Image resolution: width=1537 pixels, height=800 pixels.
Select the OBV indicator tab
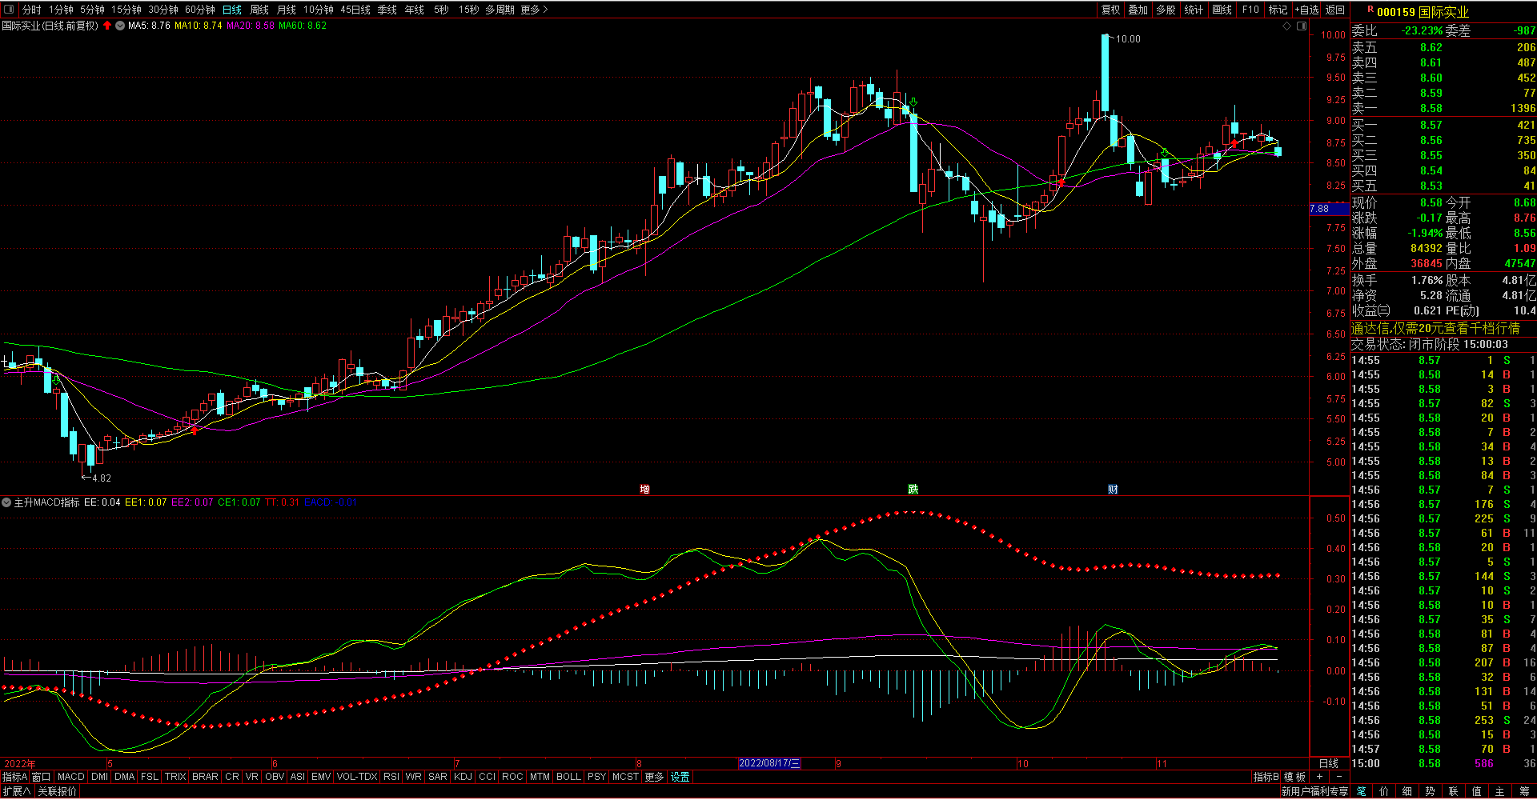275,777
